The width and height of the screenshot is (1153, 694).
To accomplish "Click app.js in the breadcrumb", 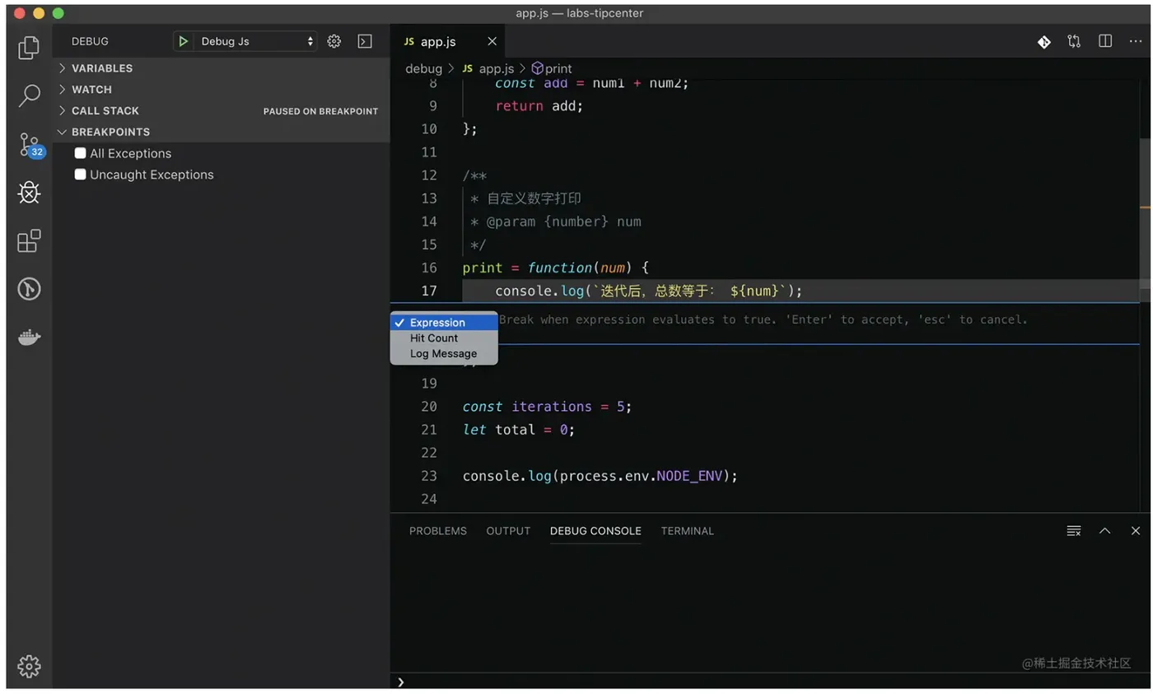I will [489, 68].
